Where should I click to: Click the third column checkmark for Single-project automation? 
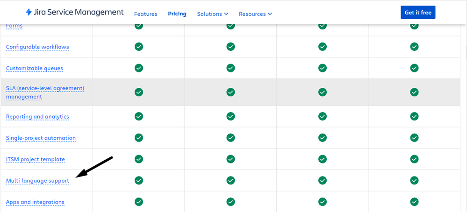(x=323, y=138)
